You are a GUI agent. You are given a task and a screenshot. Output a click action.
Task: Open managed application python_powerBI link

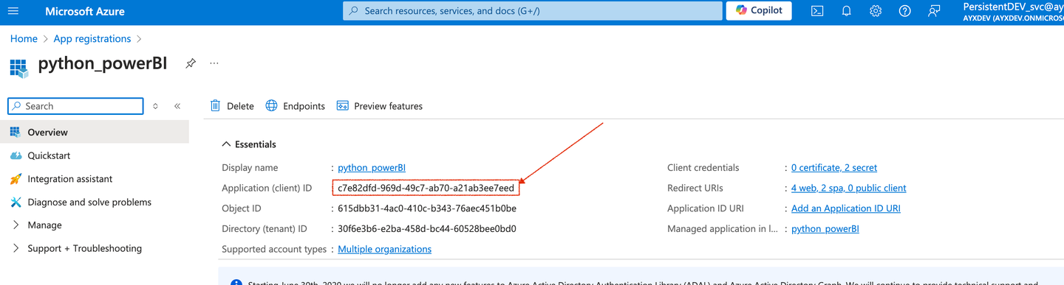pos(825,229)
